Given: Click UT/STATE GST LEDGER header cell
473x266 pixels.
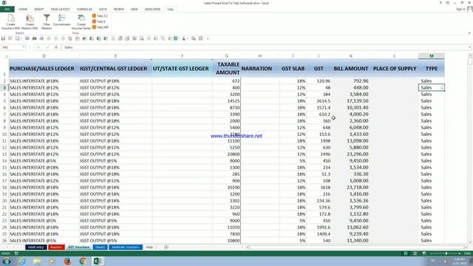Looking at the screenshot, I should (x=182, y=69).
